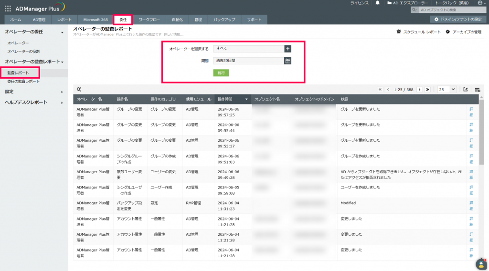489x271 pixels.
Task: Open スケジュール レポート
Action: pyautogui.click(x=418, y=32)
